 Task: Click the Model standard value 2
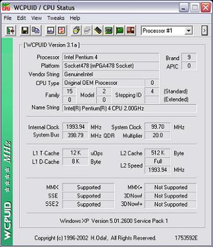pyautogui.click(x=104, y=92)
